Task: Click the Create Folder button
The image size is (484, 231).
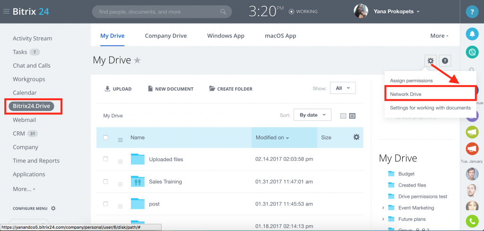Action: click(x=231, y=89)
